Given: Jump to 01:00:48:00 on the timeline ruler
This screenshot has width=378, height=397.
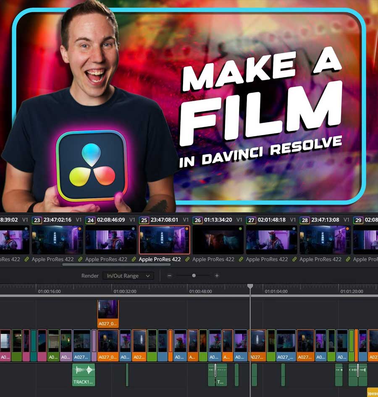Looking at the screenshot, I should (201, 291).
